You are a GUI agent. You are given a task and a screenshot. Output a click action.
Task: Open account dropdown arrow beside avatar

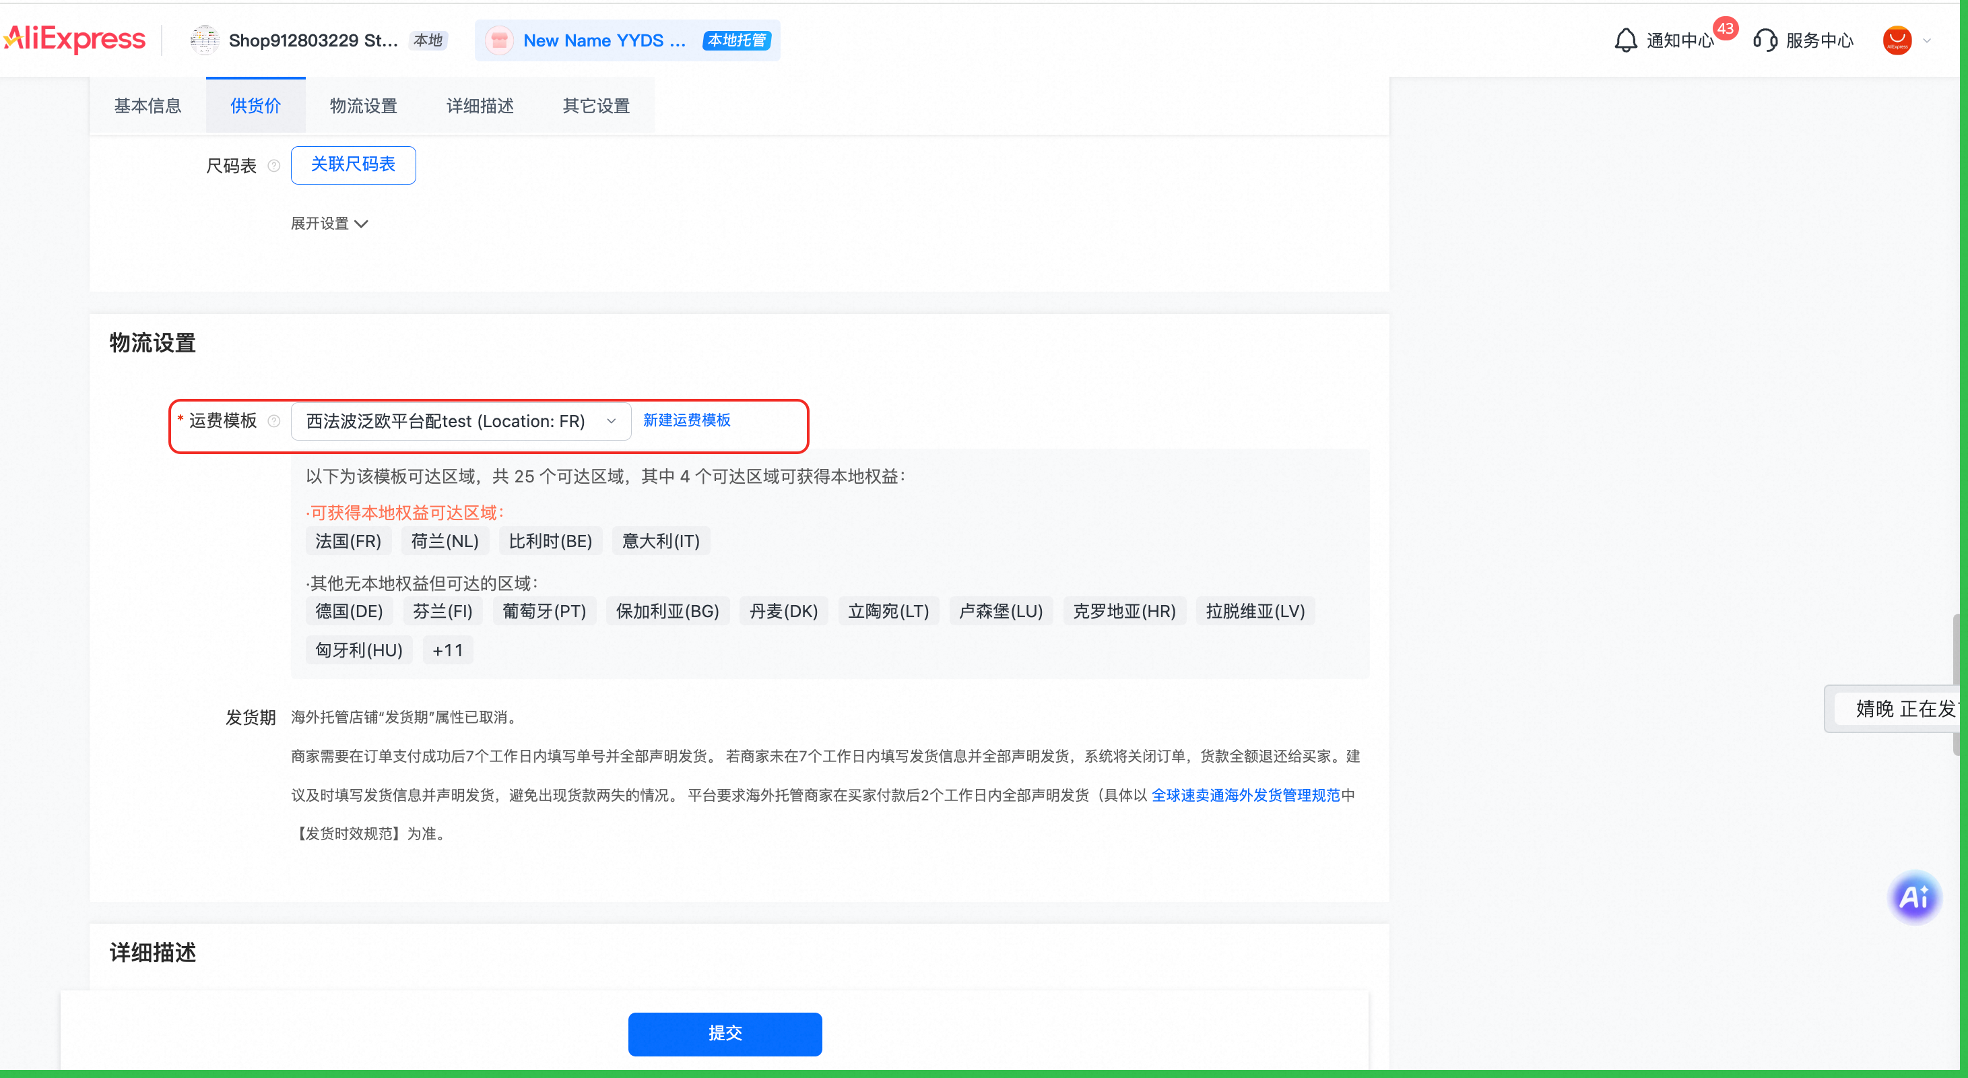(1928, 40)
